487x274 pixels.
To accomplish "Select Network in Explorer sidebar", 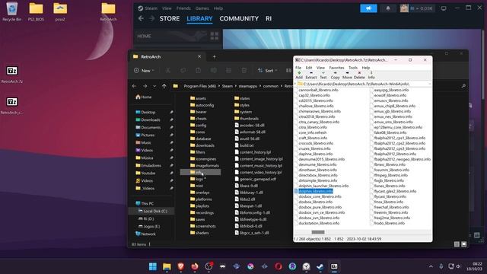I will click(145, 234).
